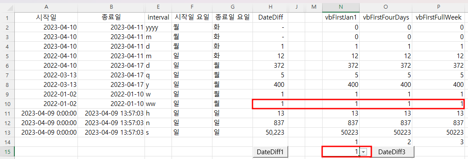Select column header J
Screen dimensions: 468x159
pos(296,7)
